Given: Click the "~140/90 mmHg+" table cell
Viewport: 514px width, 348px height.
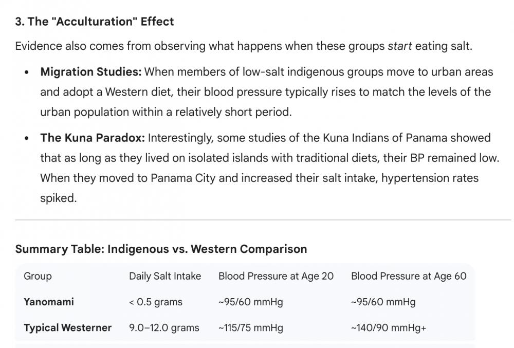Looking at the screenshot, I should coord(389,327).
